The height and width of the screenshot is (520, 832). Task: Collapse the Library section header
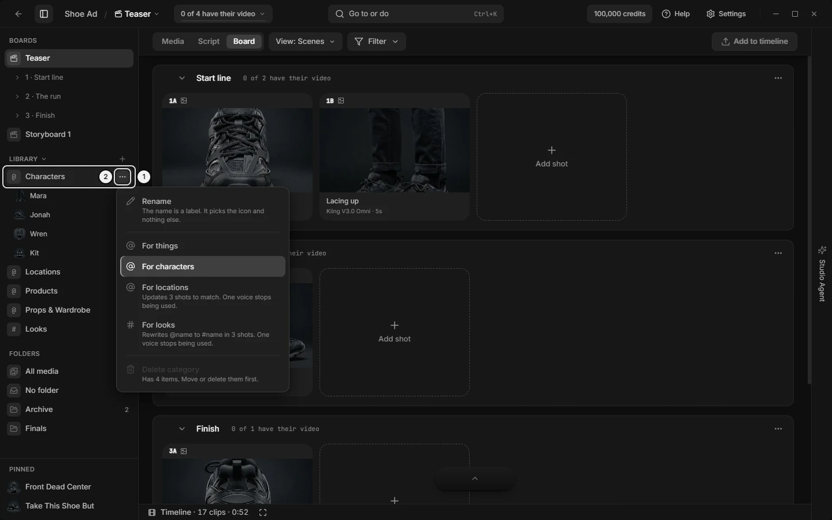[28, 159]
